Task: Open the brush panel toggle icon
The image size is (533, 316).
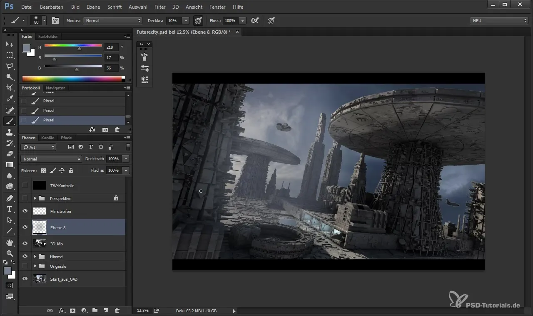Action: point(55,20)
